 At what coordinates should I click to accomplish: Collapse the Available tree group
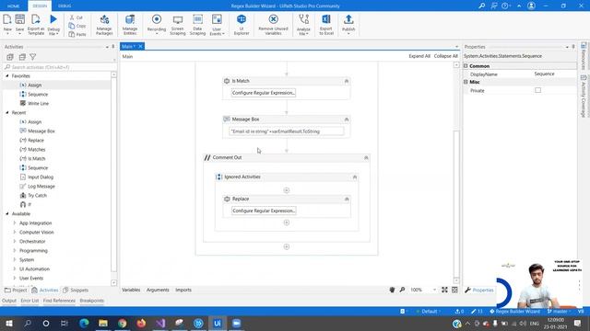(7, 213)
